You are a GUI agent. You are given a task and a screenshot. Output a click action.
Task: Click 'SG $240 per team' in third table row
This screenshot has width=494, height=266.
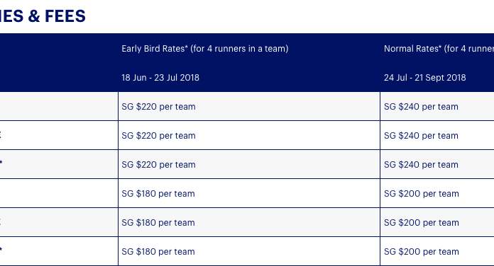pos(421,165)
